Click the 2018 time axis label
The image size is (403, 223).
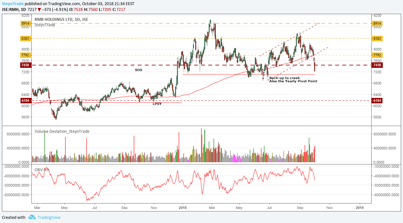(x=183, y=207)
